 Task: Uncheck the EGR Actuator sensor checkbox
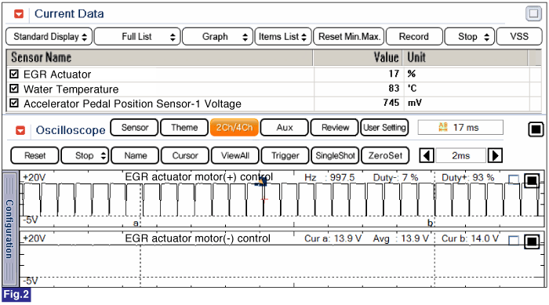[x=14, y=74]
